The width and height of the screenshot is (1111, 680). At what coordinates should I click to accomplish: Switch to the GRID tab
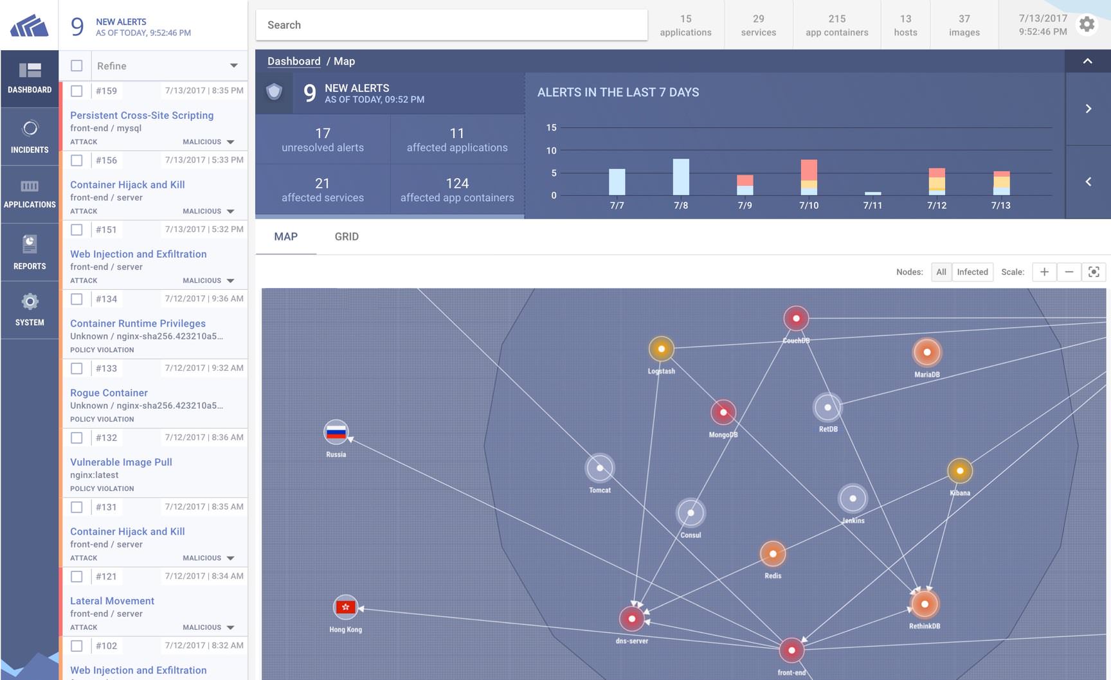pyautogui.click(x=347, y=237)
